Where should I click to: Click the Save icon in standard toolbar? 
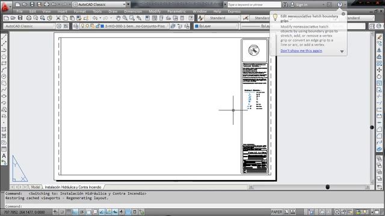[20, 18]
